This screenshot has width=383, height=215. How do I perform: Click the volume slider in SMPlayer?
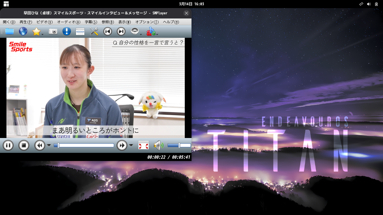[179, 145]
